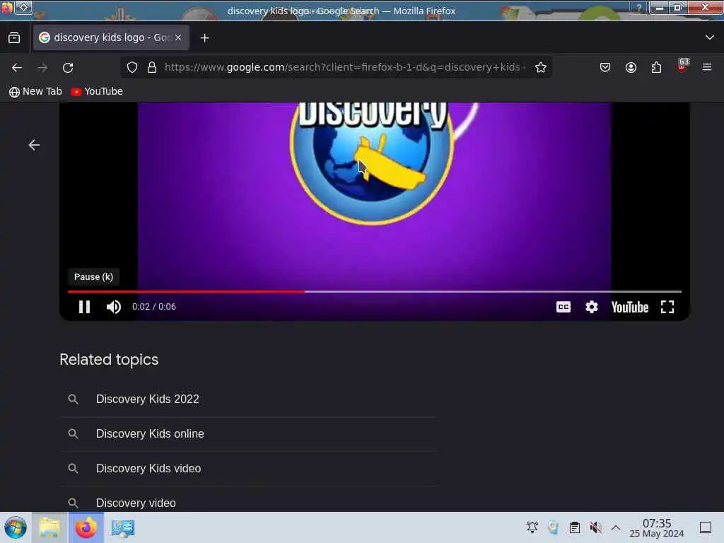Search related topic Discovery video
The image size is (724, 543).
tap(136, 503)
